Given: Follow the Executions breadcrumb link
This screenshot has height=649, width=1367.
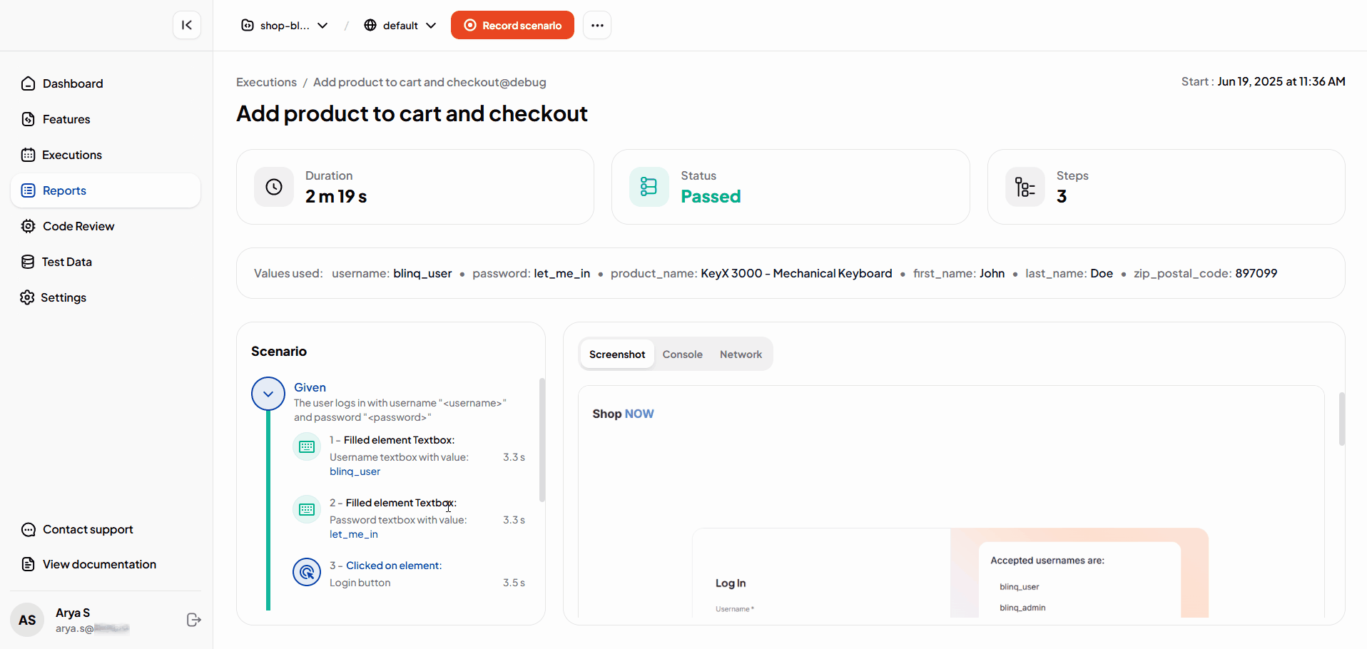Looking at the screenshot, I should coord(266,82).
